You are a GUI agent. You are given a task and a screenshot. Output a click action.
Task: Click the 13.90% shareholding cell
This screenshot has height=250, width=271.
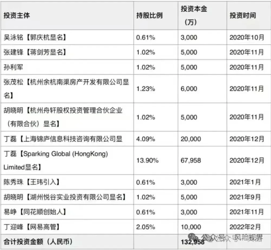[x=147, y=160]
